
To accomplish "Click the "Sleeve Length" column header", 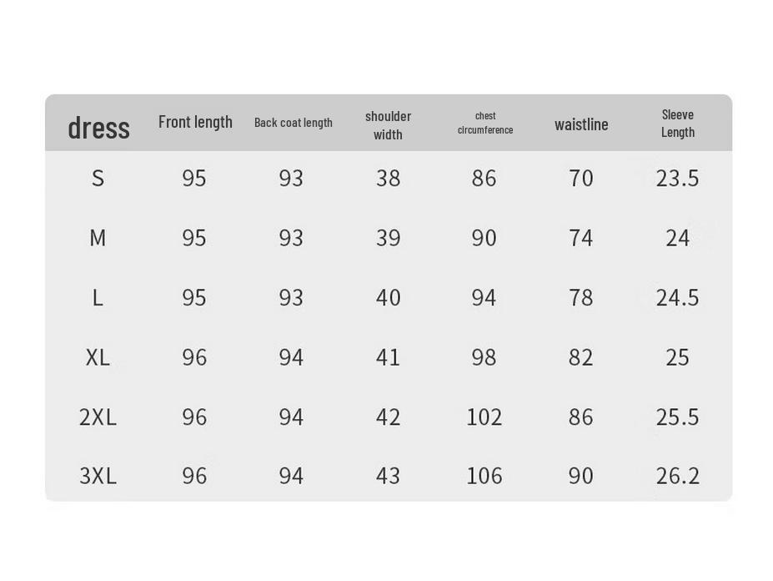I will 678,123.
